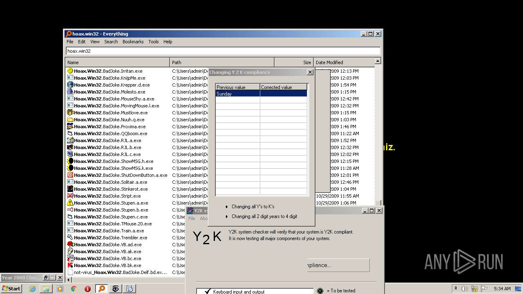This screenshot has width=523, height=294.
Task: Click the icon of Hoax.Win32.BadJoke.VB.ad.exe
Action: pos(70,245)
